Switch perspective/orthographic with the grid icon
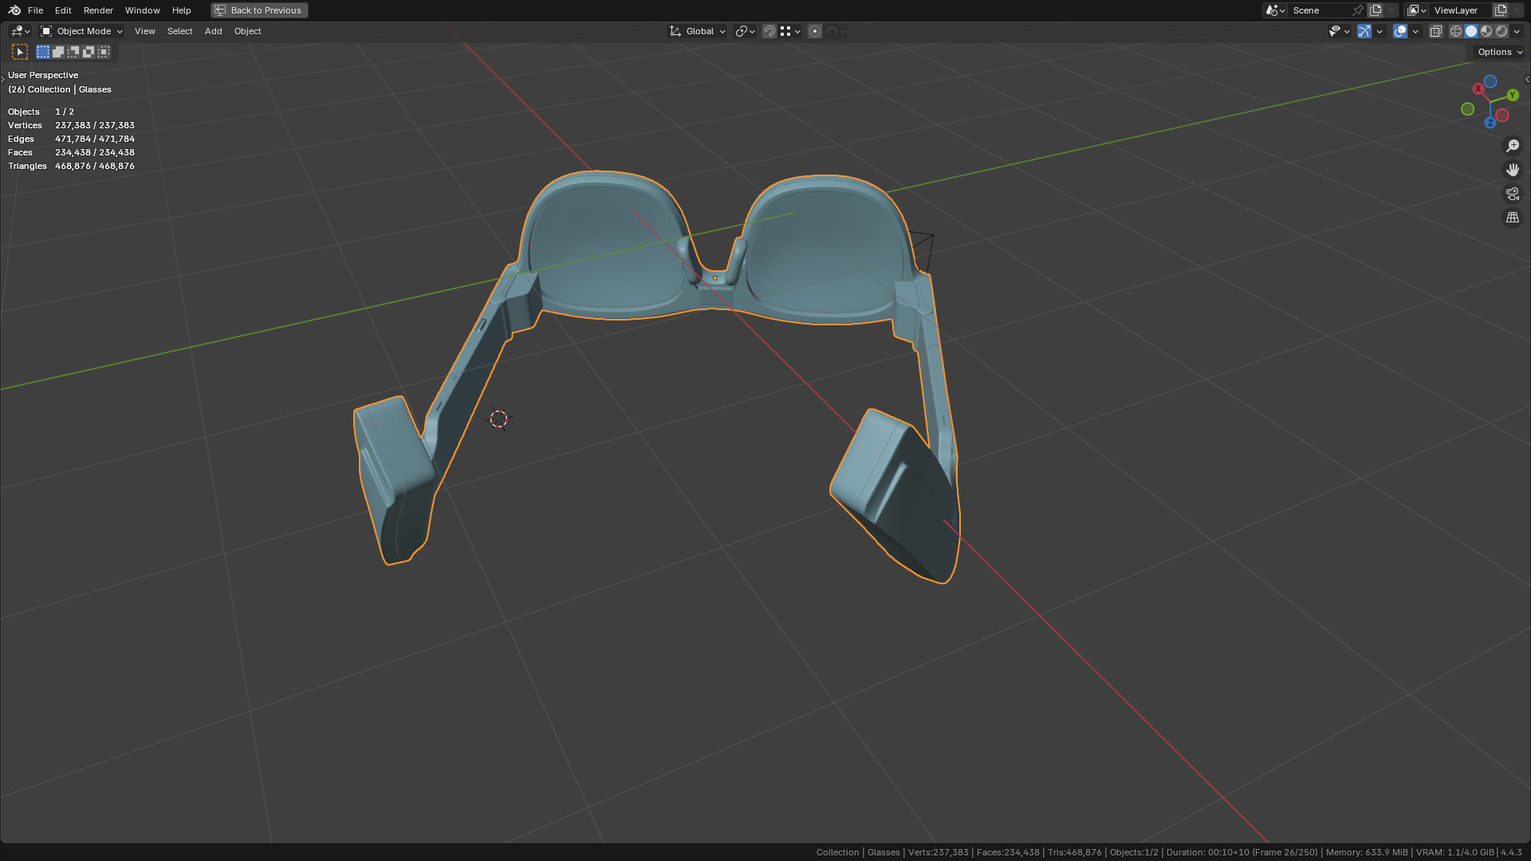This screenshot has width=1531, height=861. tap(1513, 218)
